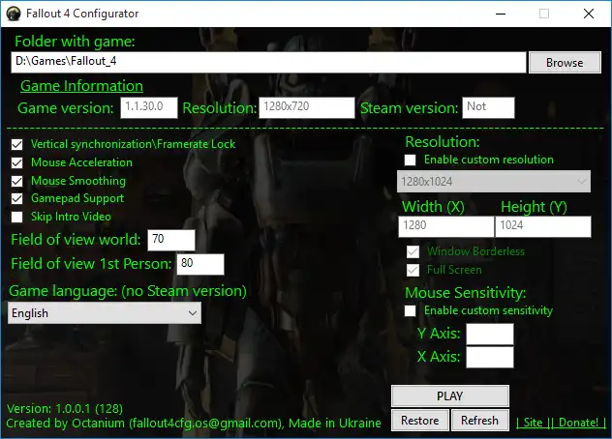The width and height of the screenshot is (612, 439).
Task: Click the Width (X) input field
Action: (x=446, y=226)
